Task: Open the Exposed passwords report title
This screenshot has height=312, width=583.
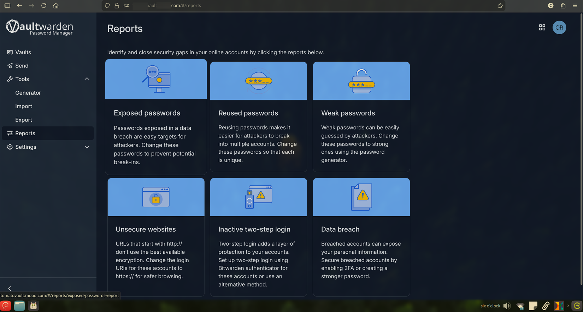Action: [x=147, y=113]
